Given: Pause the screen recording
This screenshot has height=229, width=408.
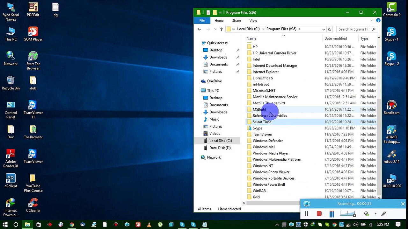Looking at the screenshot, I should click(307, 214).
